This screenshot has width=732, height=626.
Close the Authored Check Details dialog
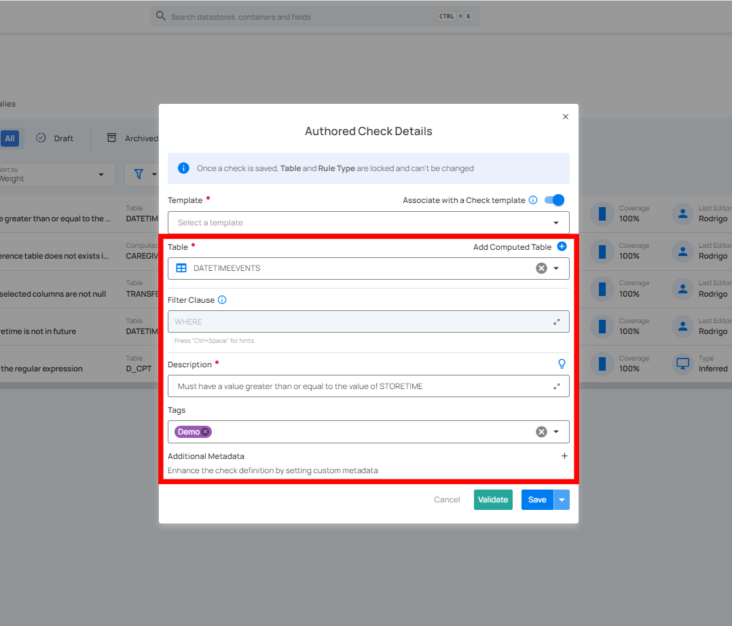566,117
